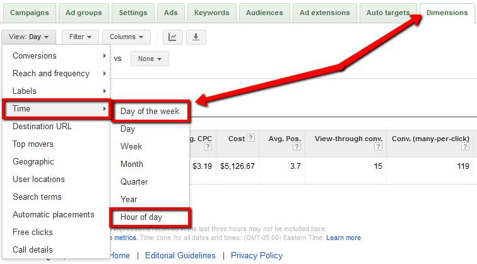Screen dimensions: 477x264
Task: Open the Privacy Policy link
Action: pos(257,256)
